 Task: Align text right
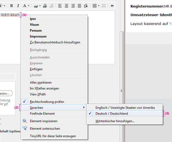(73, 6)
